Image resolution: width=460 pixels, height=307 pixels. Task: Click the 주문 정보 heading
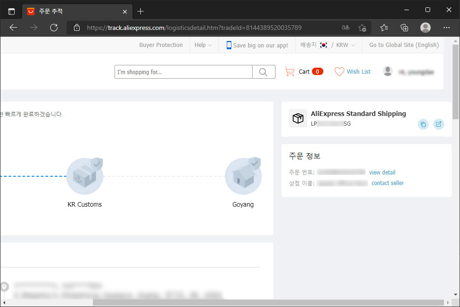[305, 156]
